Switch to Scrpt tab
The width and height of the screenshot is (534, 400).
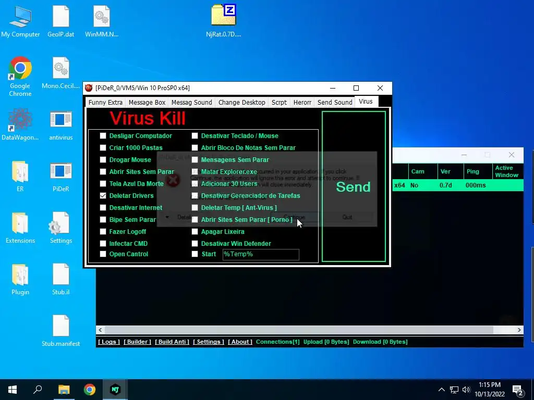pos(279,103)
